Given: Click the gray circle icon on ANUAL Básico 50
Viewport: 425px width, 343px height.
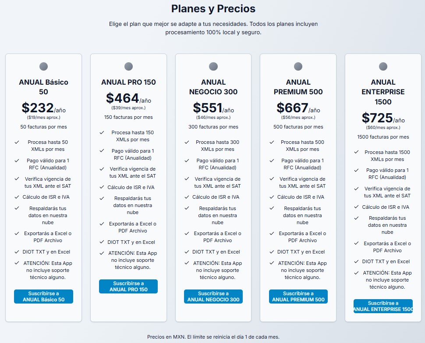Looking at the screenshot, I should 43,67.
